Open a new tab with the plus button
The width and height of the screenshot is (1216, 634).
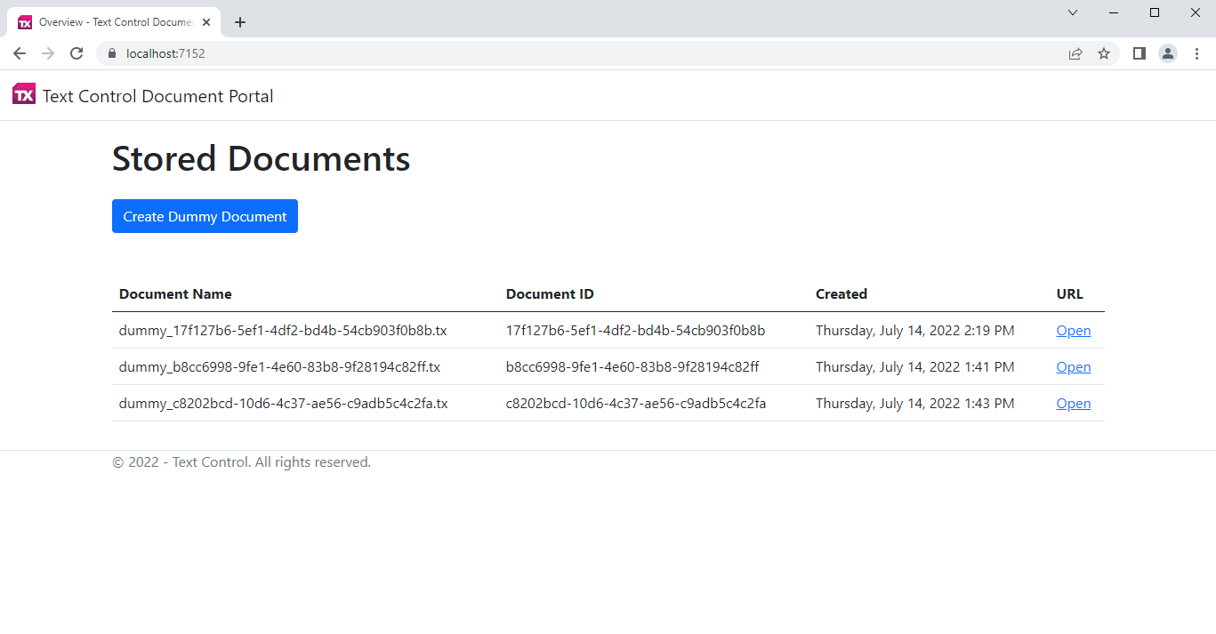point(240,22)
